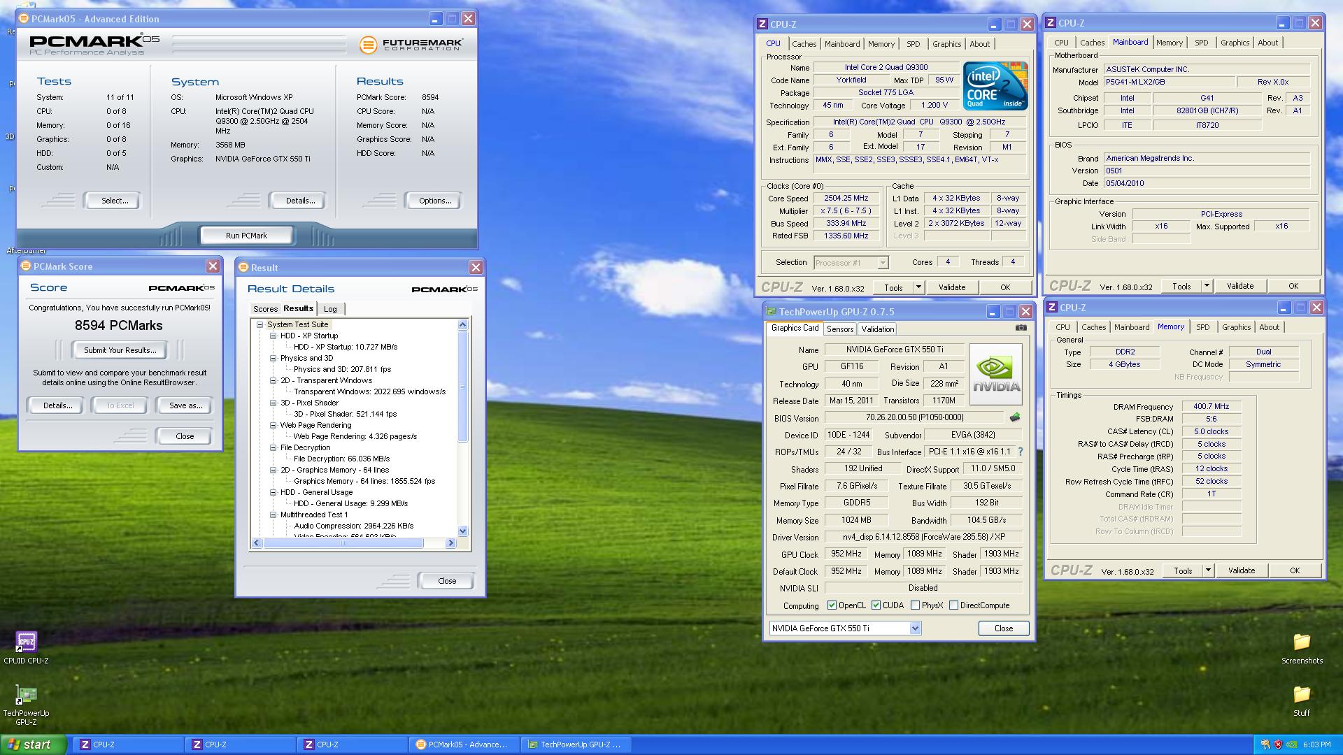This screenshot has height=755, width=1343.
Task: Open the TechPowerUp GPU-Z desktop shortcut
Action: click(x=26, y=704)
